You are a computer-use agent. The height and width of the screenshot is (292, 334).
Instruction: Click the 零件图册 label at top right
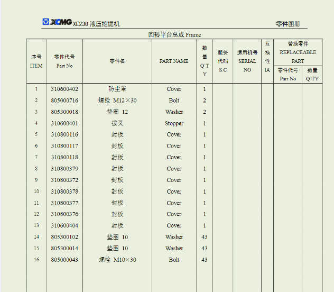(x=288, y=24)
